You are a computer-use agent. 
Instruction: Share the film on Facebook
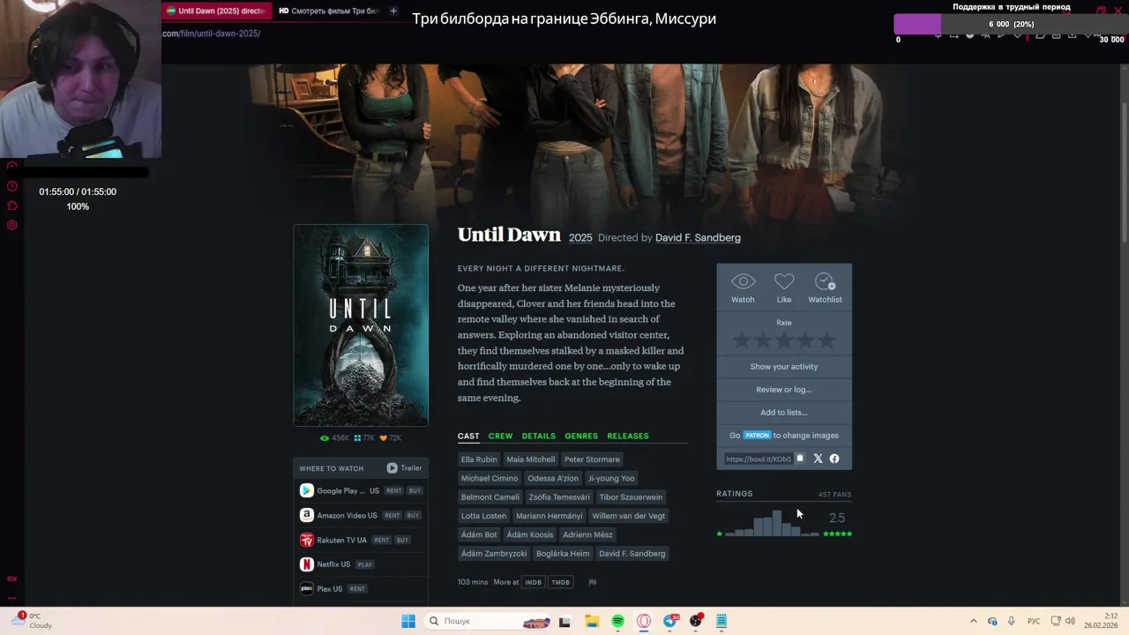tap(834, 459)
